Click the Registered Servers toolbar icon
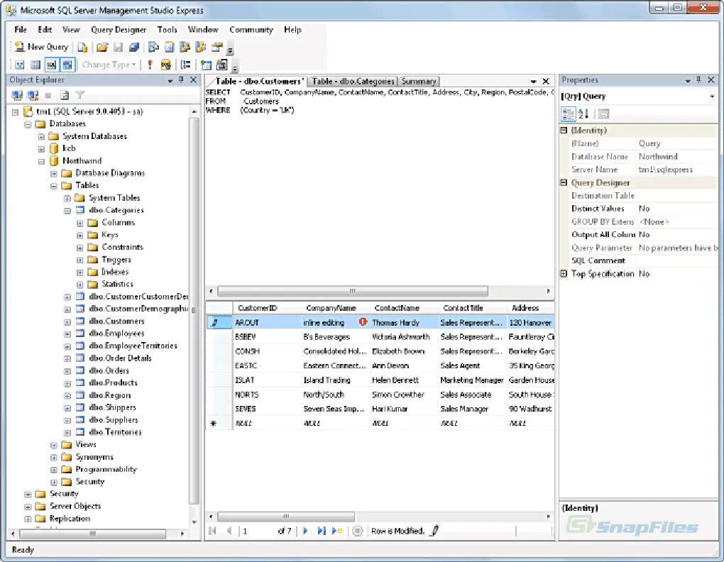 point(153,47)
